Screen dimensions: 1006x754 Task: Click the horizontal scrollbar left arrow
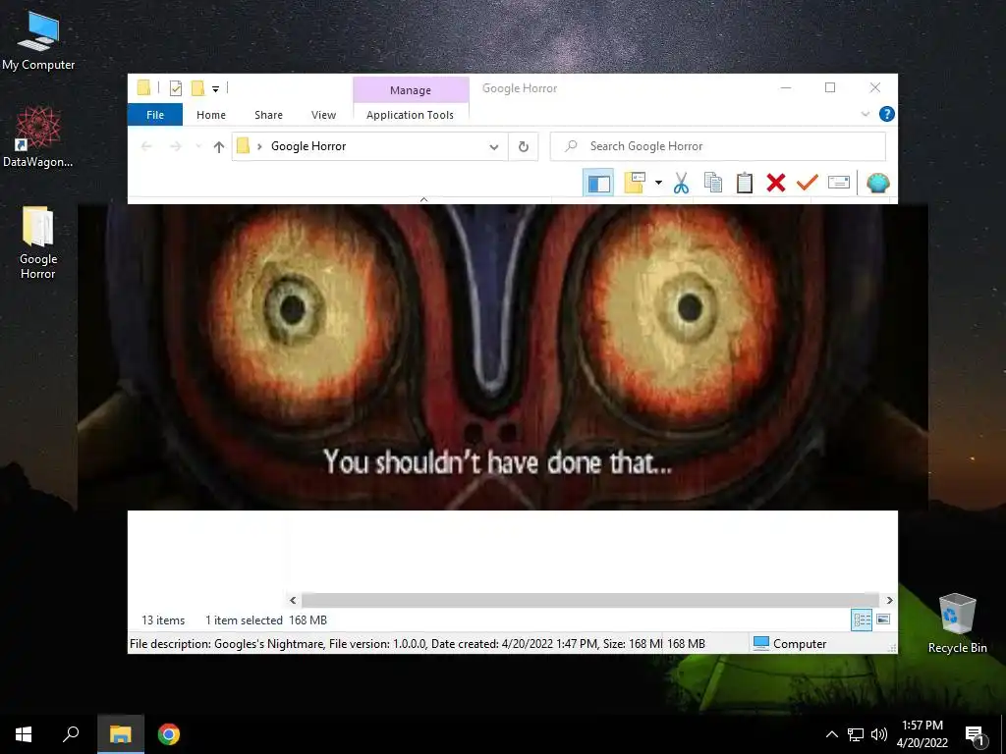[293, 600]
